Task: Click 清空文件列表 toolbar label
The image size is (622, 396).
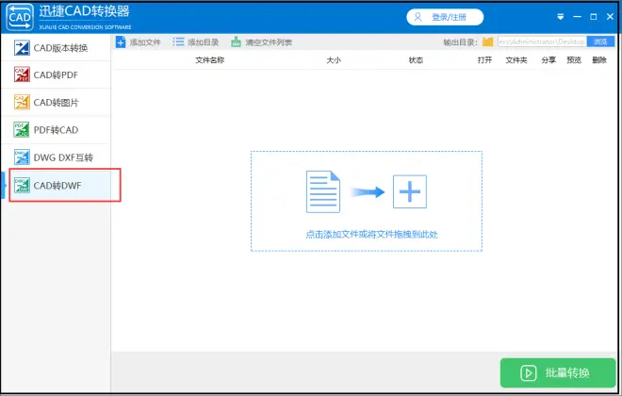Action: pyautogui.click(x=269, y=42)
